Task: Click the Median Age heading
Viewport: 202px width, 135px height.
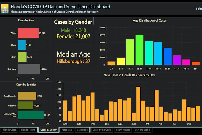Action: tap(74, 54)
